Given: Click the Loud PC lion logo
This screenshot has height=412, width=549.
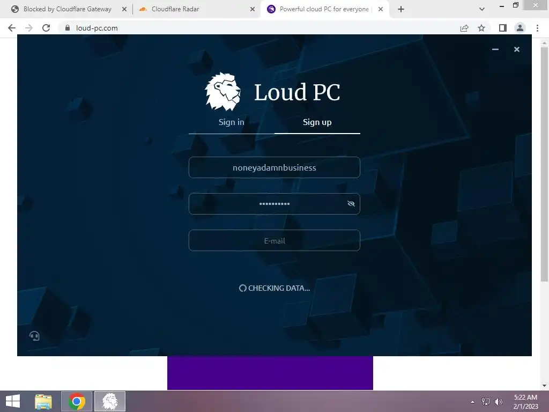Looking at the screenshot, I should (x=222, y=92).
